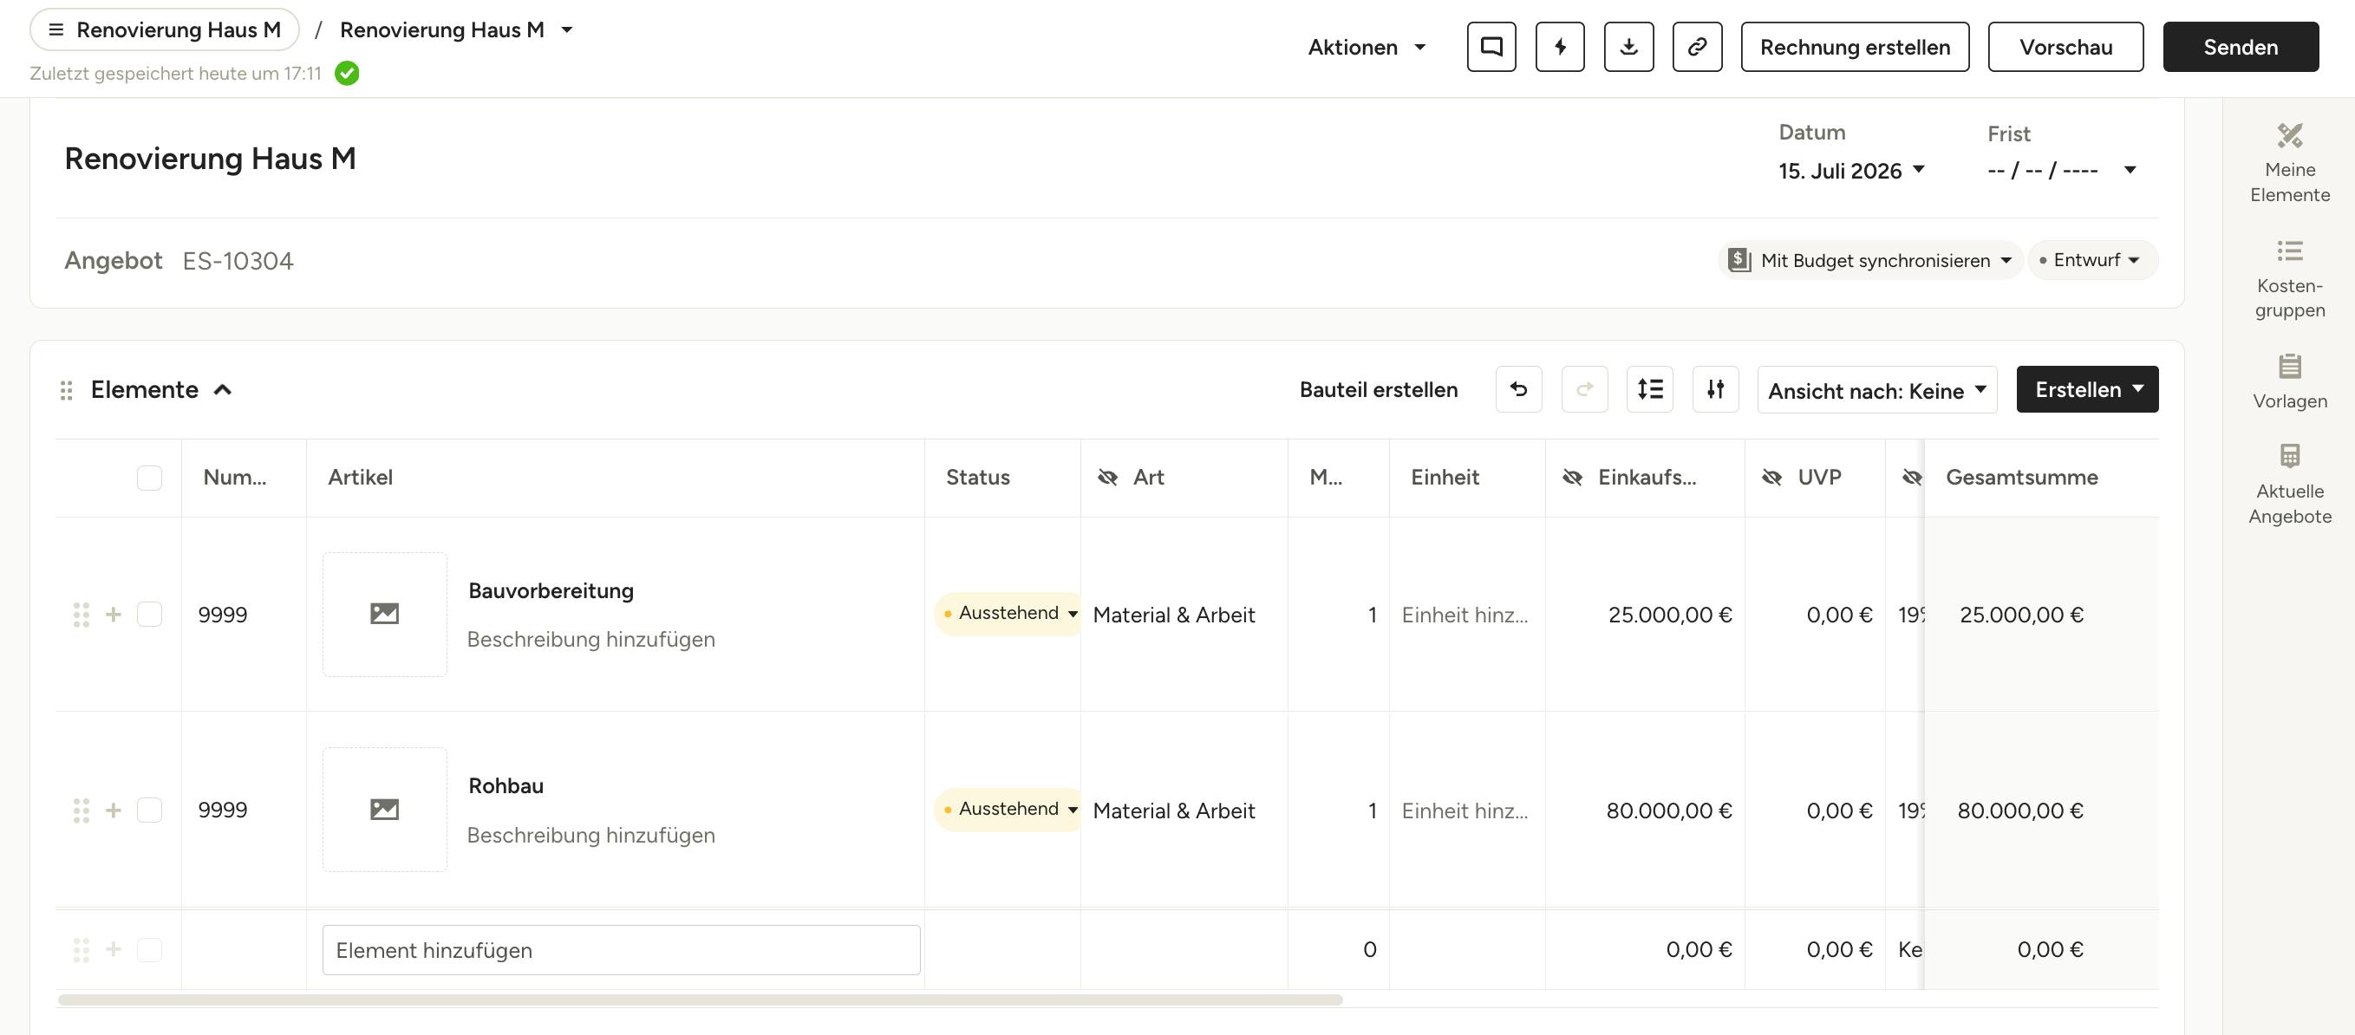
Task: Click plus icon on Rohbau row
Action: coord(114,810)
